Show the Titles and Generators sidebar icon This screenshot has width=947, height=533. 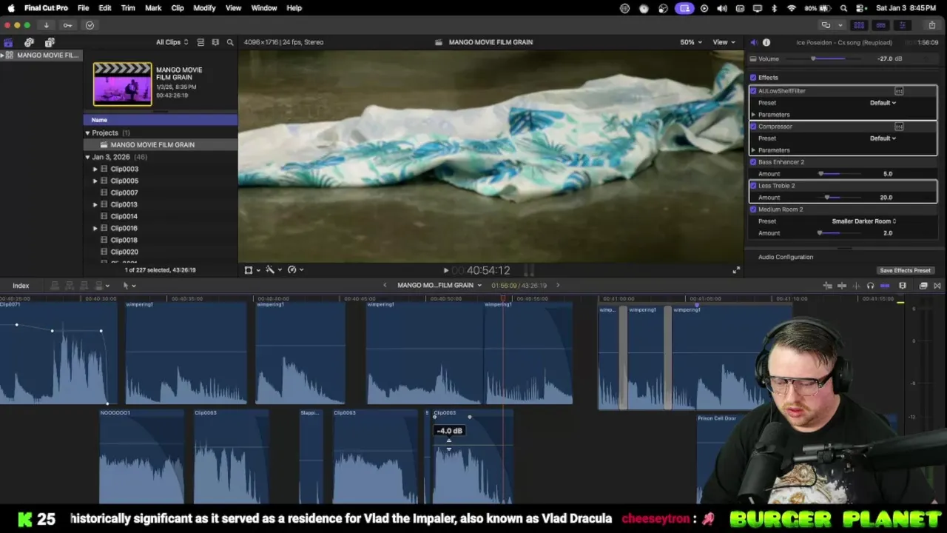pos(50,42)
